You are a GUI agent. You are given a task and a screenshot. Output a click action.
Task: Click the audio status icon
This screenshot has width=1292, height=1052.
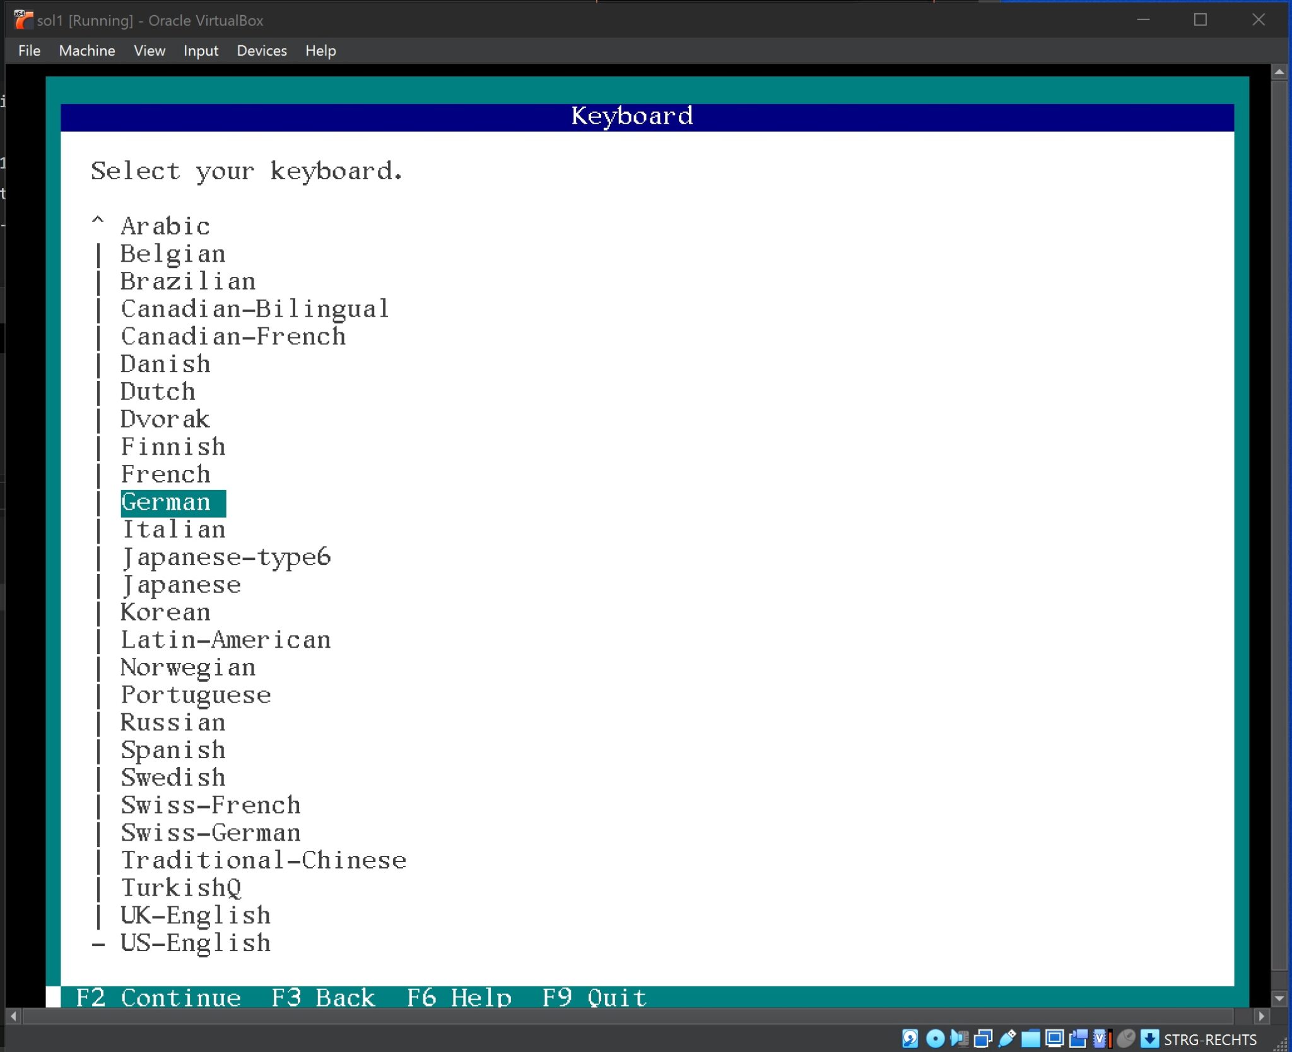pos(958,1039)
